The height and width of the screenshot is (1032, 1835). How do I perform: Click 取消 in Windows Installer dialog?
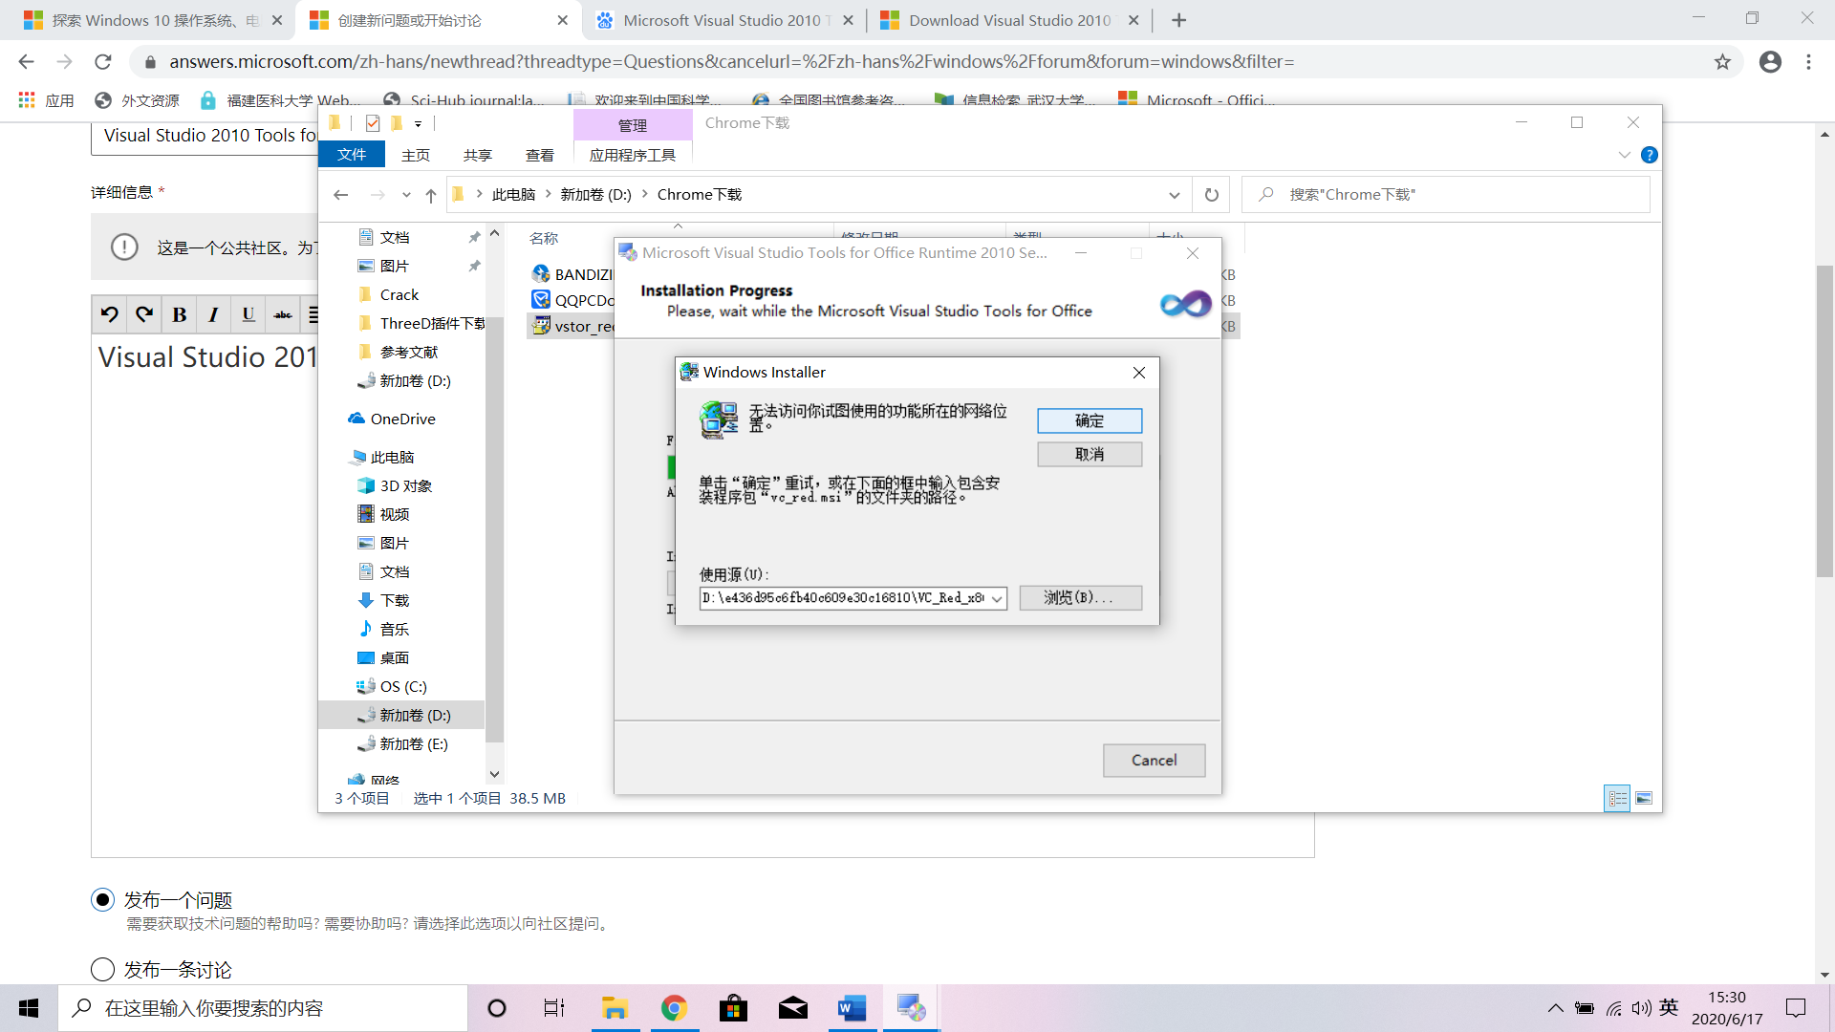pos(1090,454)
